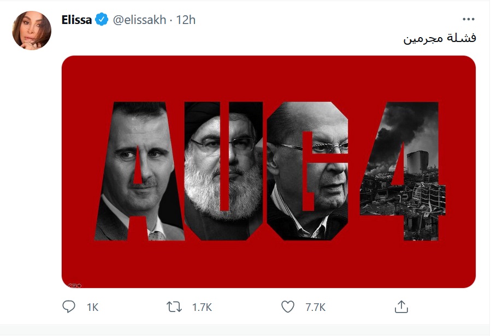
Task: Click the small watermark at image bottom-left corner
Action: pyautogui.click(x=75, y=285)
